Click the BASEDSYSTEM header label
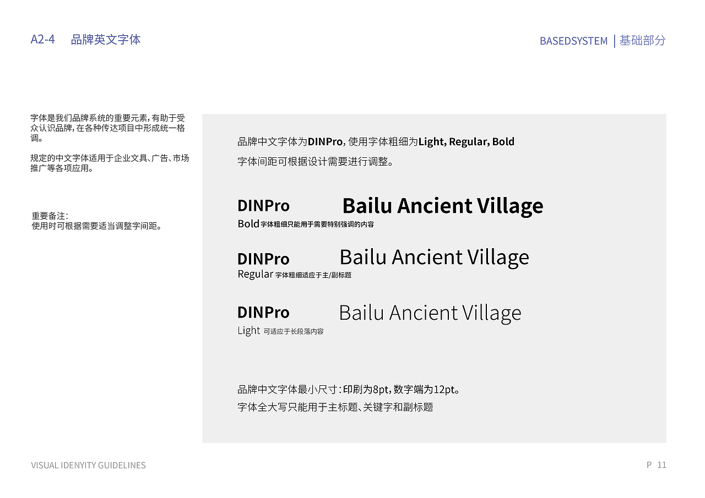The image size is (705, 498). [573, 41]
